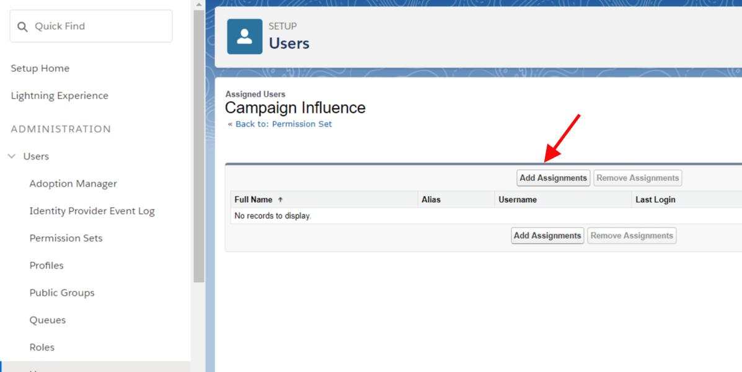
Task: Open Permission Sets from the sidebar
Action: pos(66,238)
